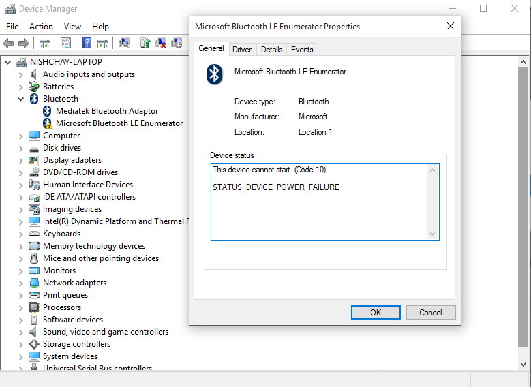531x387 pixels.
Task: Click the Display adapters category icon
Action: [x=33, y=160]
